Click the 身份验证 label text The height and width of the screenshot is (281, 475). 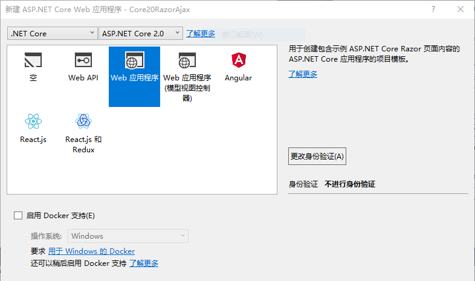(x=303, y=184)
